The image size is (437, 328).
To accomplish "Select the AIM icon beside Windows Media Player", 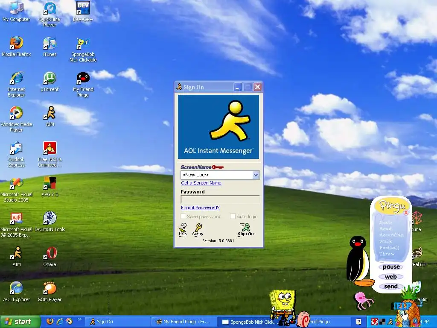I will (x=50, y=116).
